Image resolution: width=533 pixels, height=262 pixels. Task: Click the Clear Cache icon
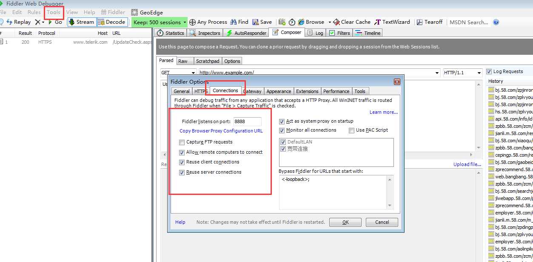336,22
